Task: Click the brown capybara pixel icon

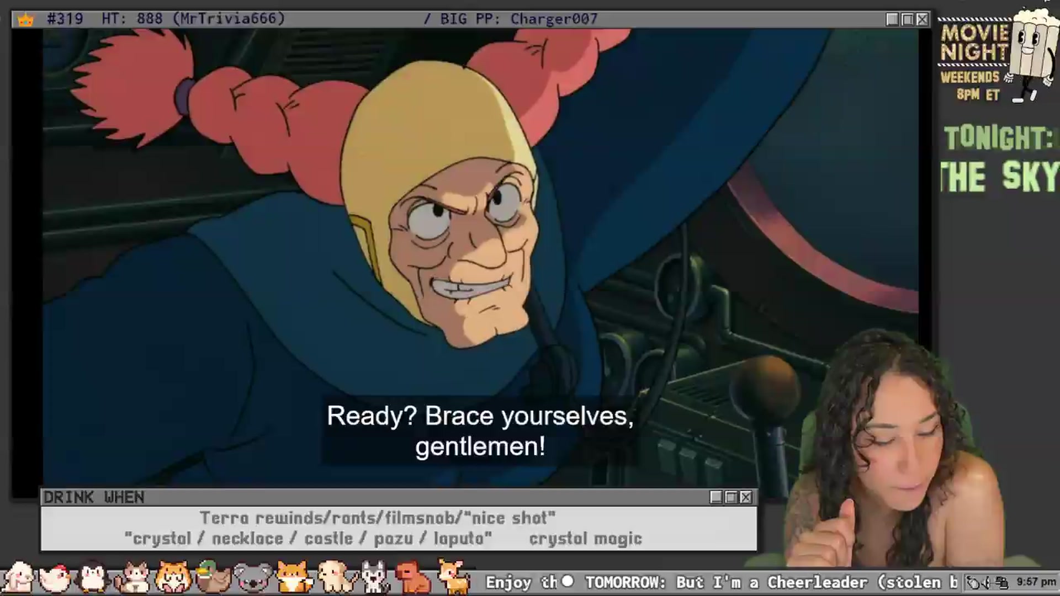Action: (x=414, y=578)
